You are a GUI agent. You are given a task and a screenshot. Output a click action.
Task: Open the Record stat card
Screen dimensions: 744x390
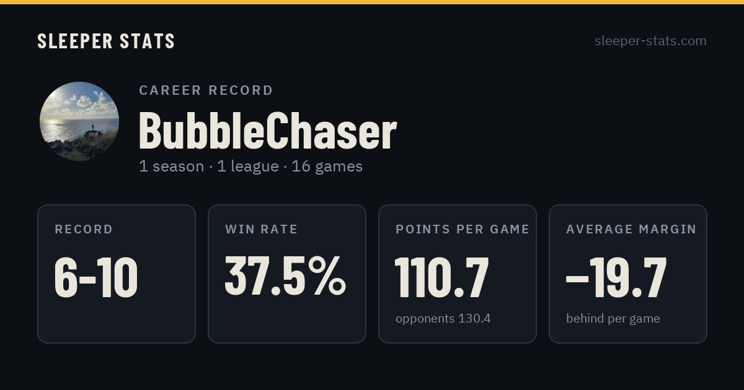(117, 274)
